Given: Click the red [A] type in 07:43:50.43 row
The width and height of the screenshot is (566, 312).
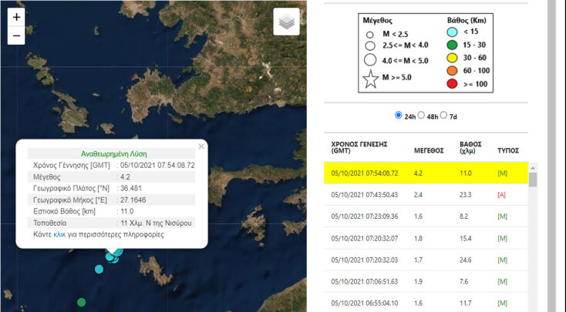Looking at the screenshot, I should 503,195.
